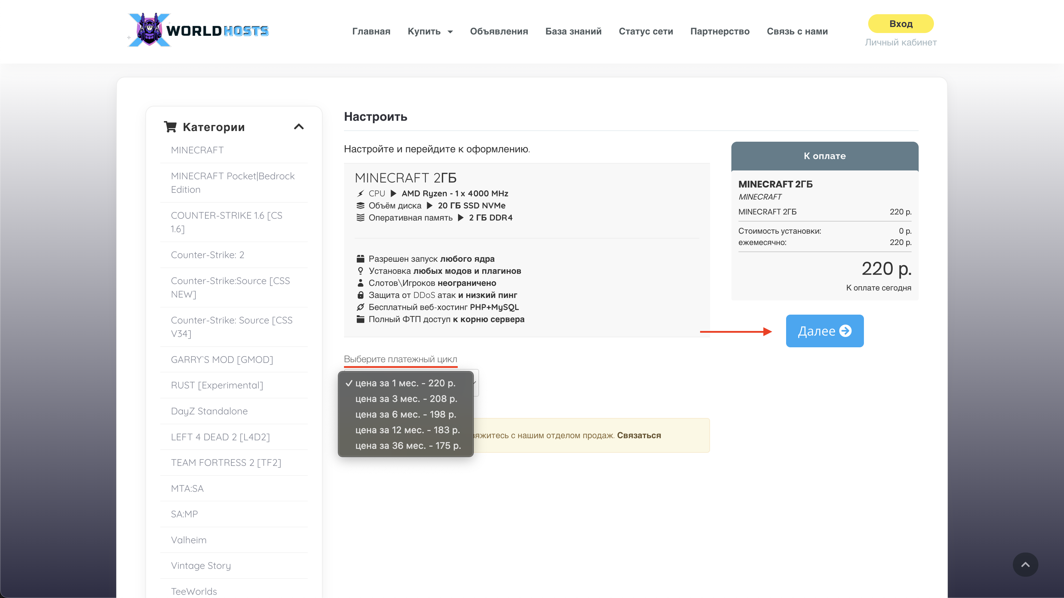Click the arrow circle icon in Далее
This screenshot has height=598, width=1064.
click(x=845, y=331)
